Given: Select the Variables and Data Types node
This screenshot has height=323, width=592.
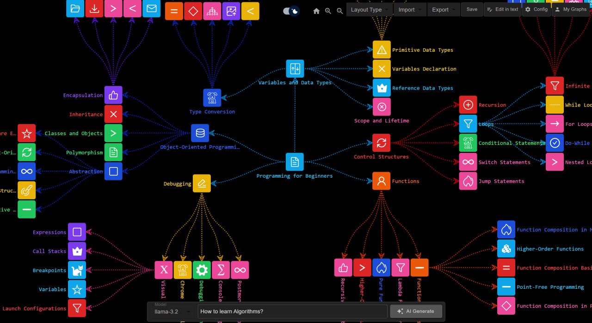Looking at the screenshot, I should coord(295,69).
